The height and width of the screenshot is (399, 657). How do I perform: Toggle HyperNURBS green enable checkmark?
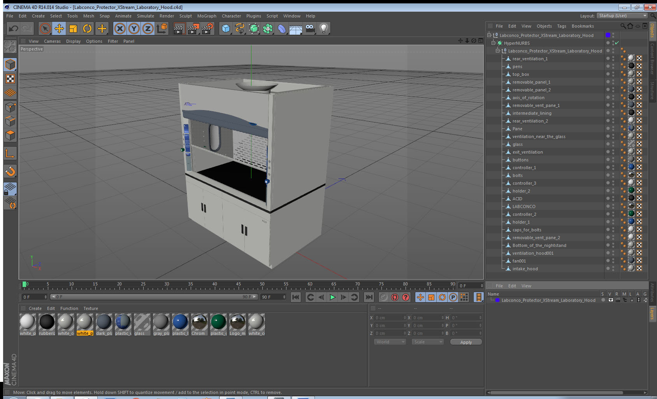617,43
